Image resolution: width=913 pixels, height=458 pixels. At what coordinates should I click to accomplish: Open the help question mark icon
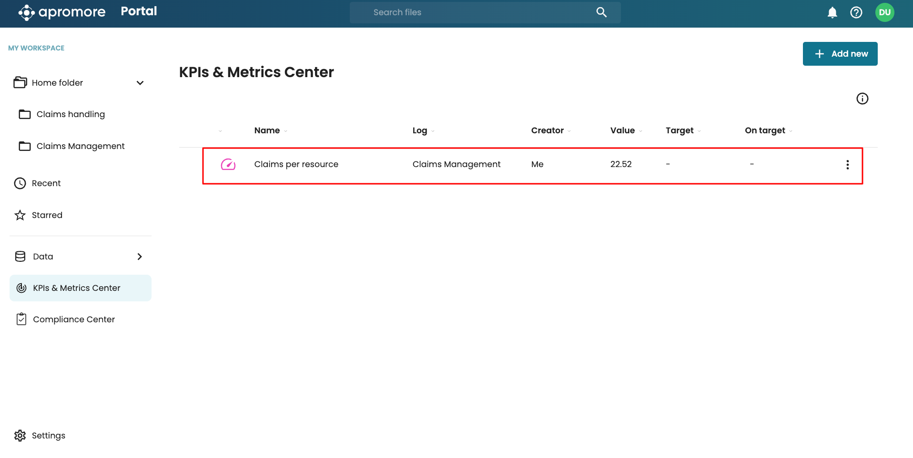click(856, 13)
